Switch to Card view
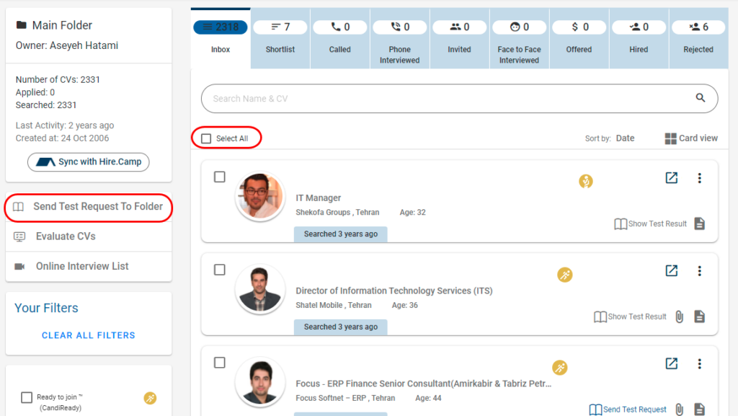738x416 pixels. [x=690, y=138]
